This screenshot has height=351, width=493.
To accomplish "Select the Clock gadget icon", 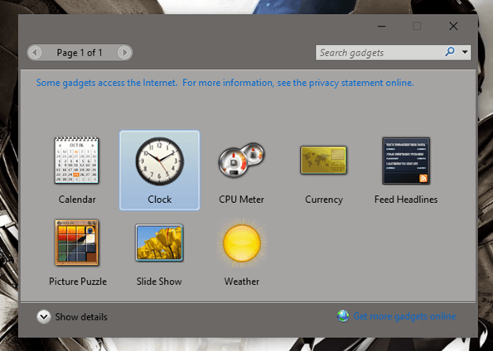I will 159,161.
